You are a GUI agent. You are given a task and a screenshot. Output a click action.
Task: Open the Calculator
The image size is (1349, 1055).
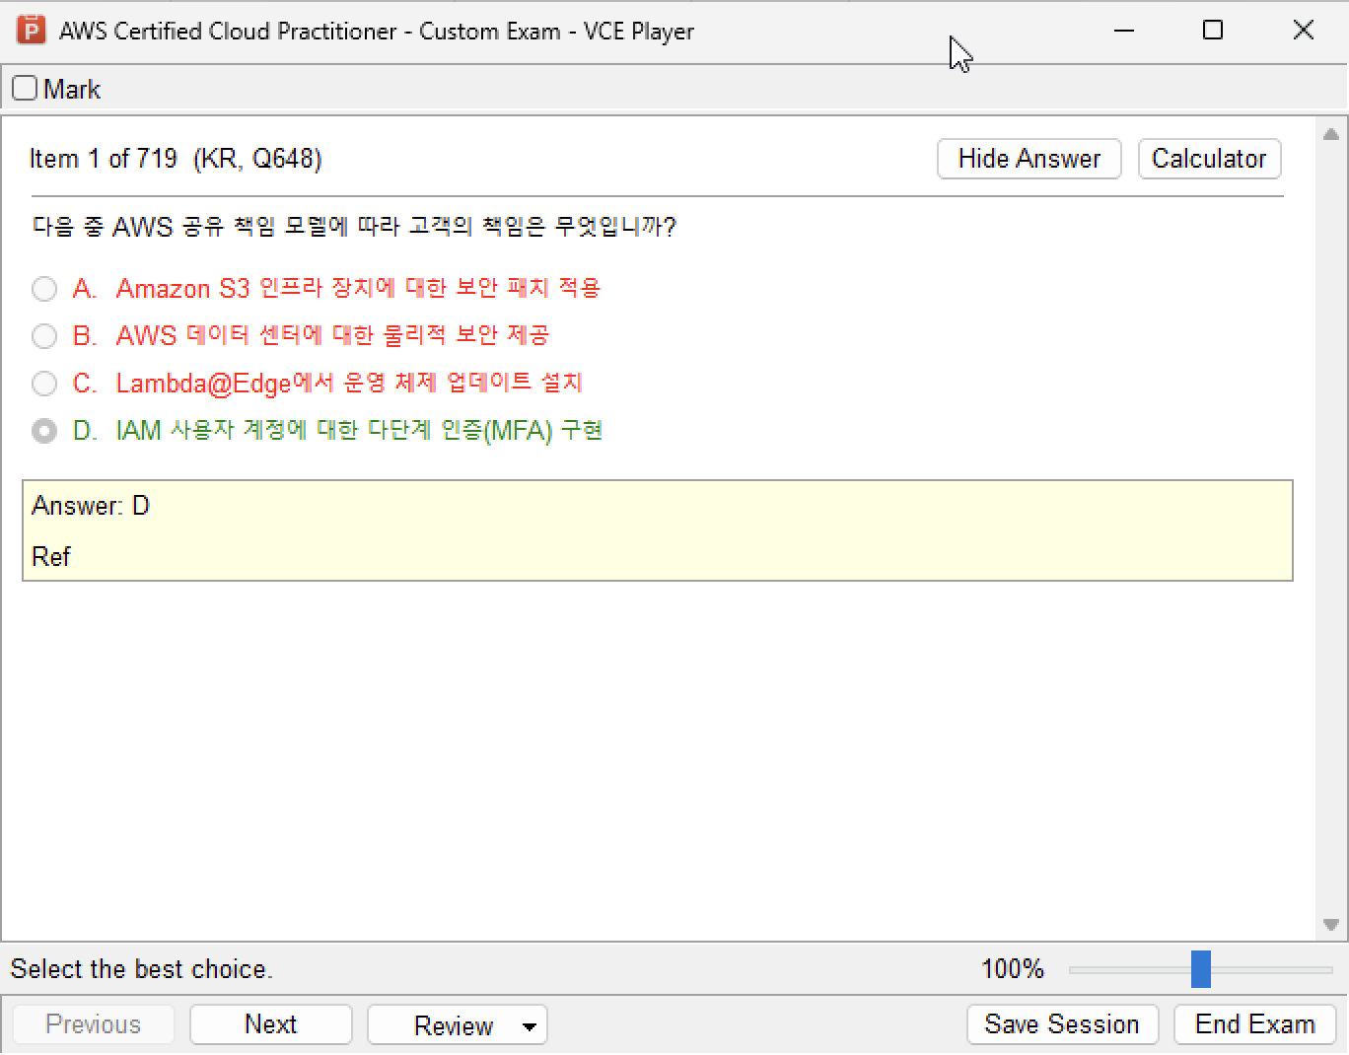point(1209,159)
